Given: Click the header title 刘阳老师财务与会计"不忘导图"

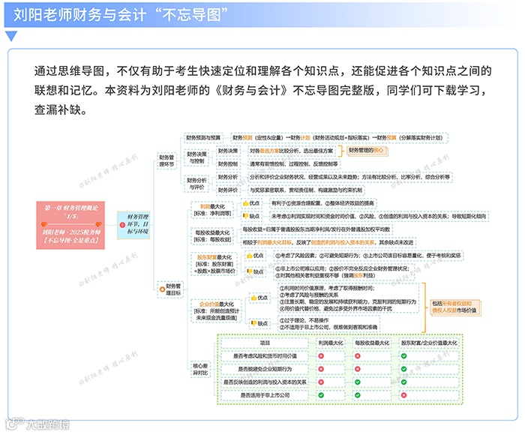Looking at the screenshot, I should pos(121,15).
